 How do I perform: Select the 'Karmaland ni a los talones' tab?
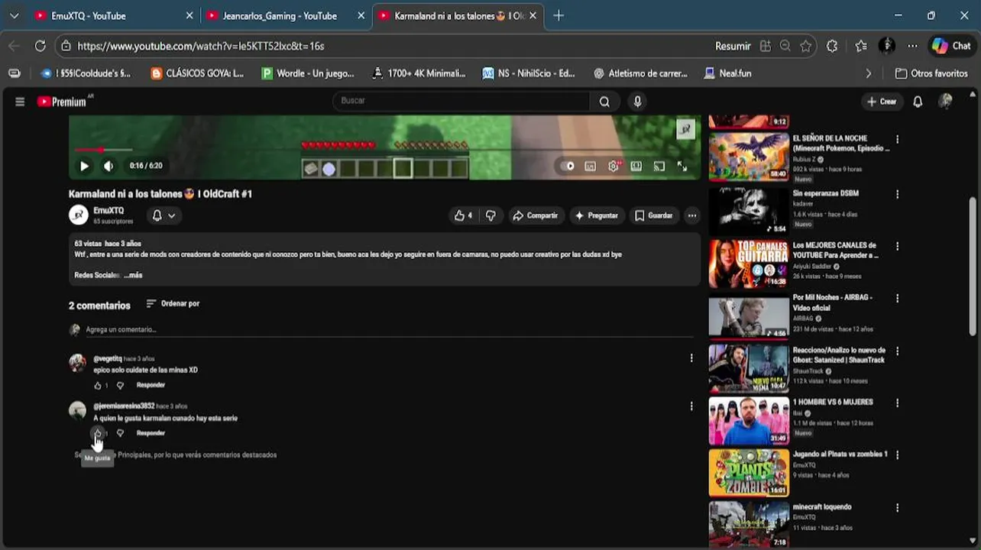pyautogui.click(x=458, y=16)
